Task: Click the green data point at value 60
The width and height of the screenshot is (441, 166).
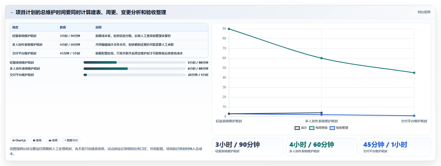Action: [321, 58]
